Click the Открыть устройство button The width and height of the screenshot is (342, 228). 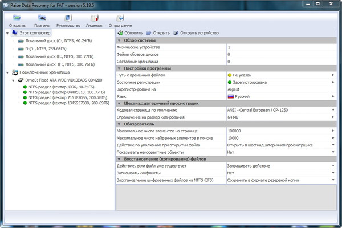[x=196, y=33]
